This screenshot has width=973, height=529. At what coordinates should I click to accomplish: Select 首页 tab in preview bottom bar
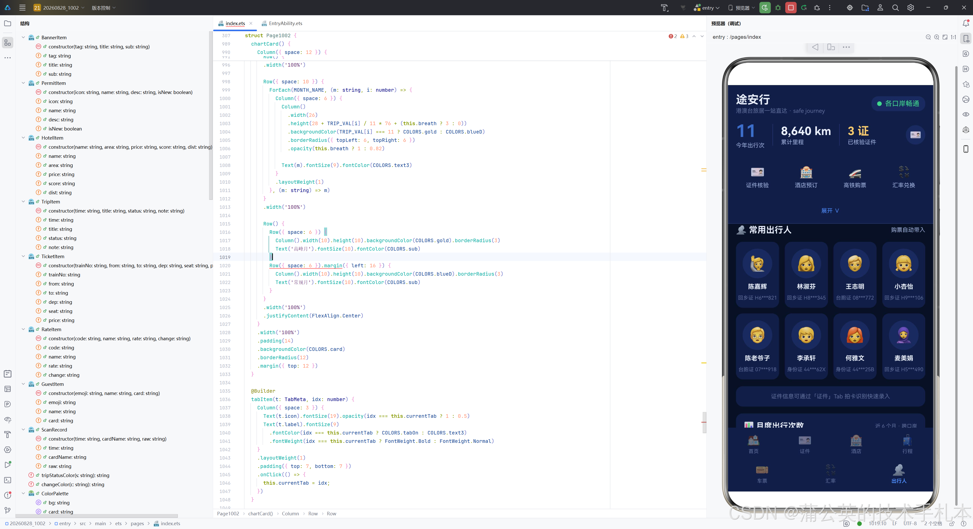click(754, 444)
